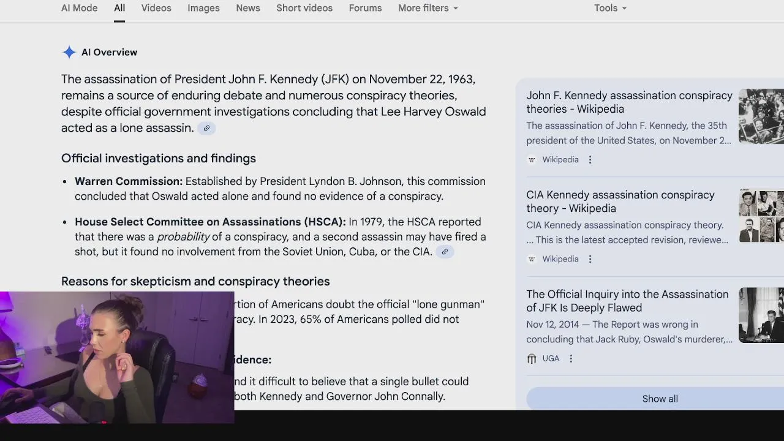This screenshot has height=441, width=784.
Task: Expand the Tools dropdown
Action: [610, 8]
